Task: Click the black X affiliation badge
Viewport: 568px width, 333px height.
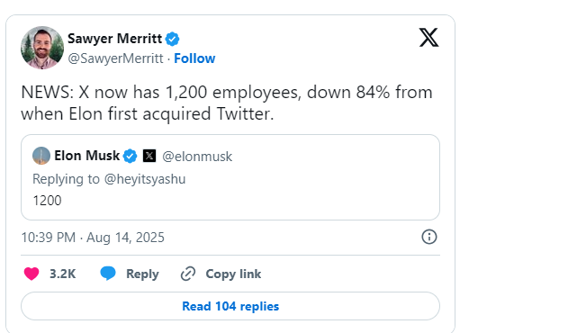Action: coord(149,156)
